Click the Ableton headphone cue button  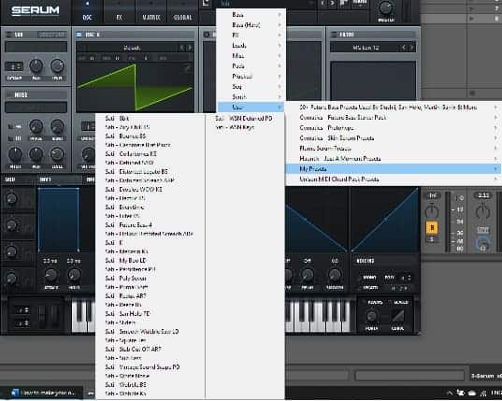[x=482, y=245]
